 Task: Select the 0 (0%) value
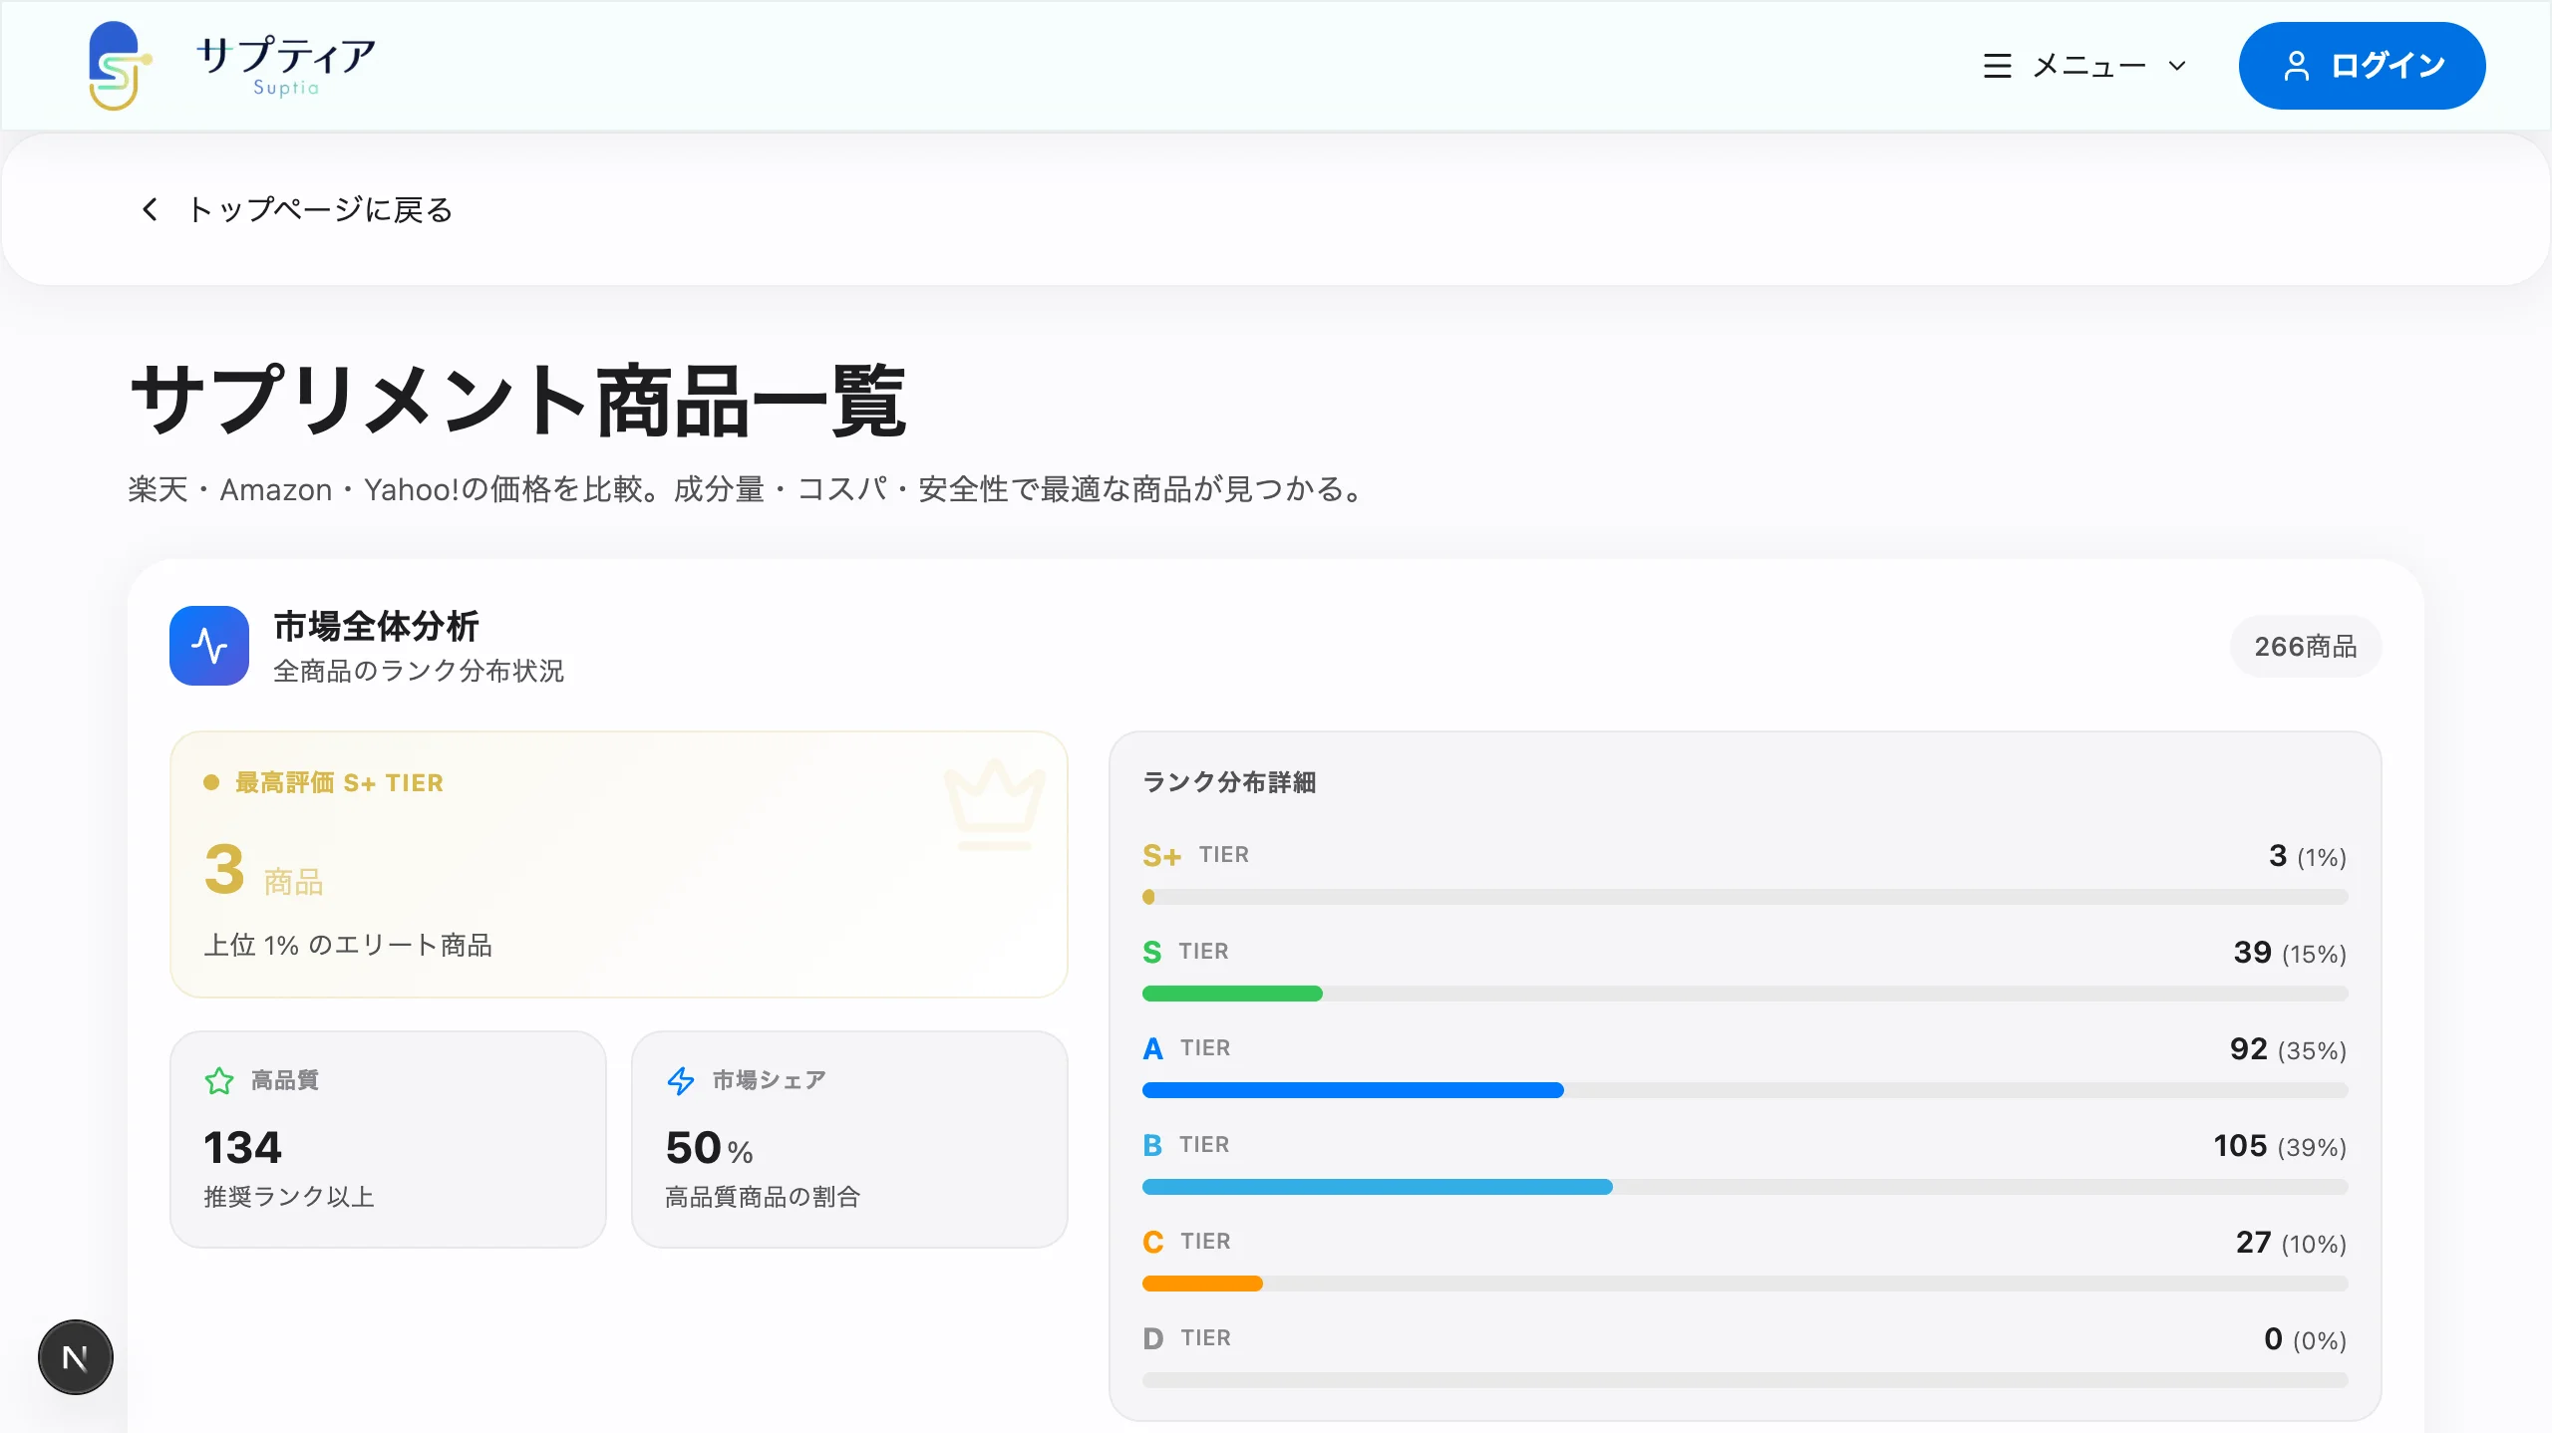pos(2305,1339)
